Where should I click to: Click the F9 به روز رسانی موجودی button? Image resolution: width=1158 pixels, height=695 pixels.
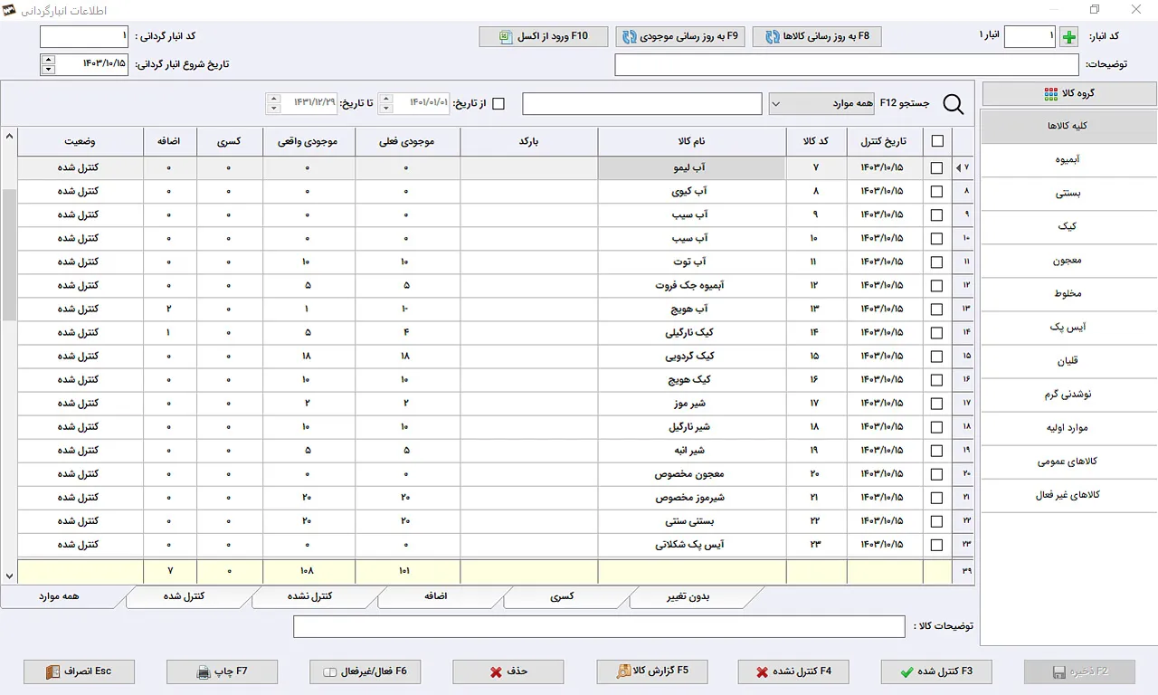(680, 36)
